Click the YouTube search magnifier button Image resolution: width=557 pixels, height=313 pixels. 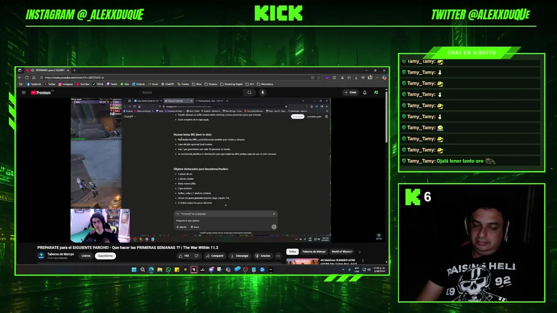249,92
